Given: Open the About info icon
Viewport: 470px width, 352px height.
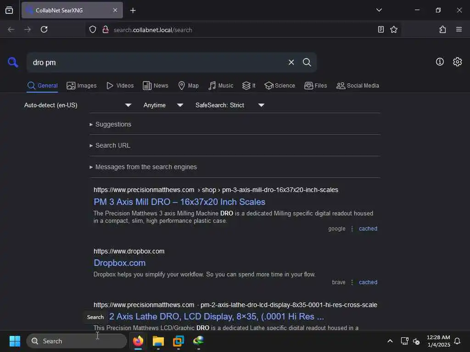Looking at the screenshot, I should [440, 62].
